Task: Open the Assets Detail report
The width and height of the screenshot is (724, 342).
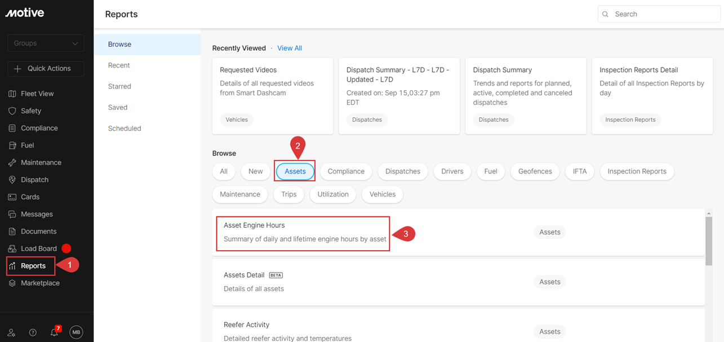Action: tap(459, 282)
